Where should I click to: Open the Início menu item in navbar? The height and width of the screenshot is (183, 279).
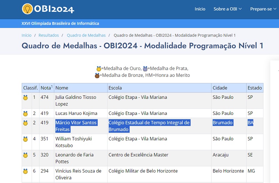click(x=200, y=9)
